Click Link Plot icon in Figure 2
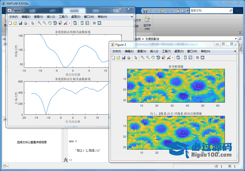Viewport: 245px width, 171px height. 178,58
